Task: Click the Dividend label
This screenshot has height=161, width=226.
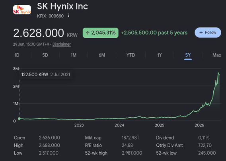Action: pos(165,138)
